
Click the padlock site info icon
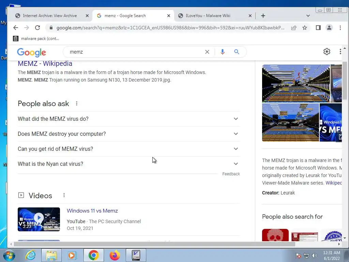pos(51,28)
